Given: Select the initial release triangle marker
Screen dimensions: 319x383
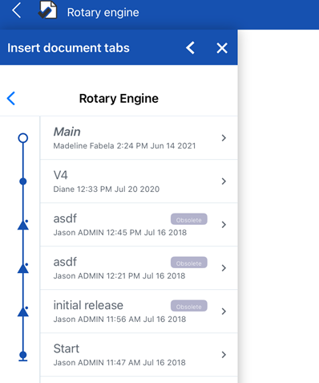Looking at the screenshot, I should coord(23,312).
